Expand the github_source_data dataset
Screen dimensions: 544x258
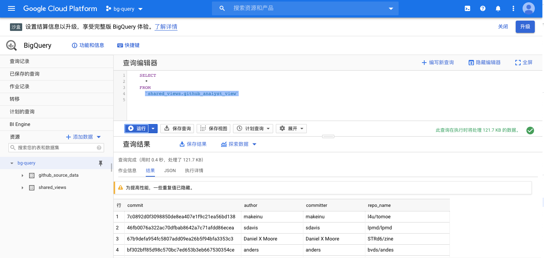(x=22, y=176)
